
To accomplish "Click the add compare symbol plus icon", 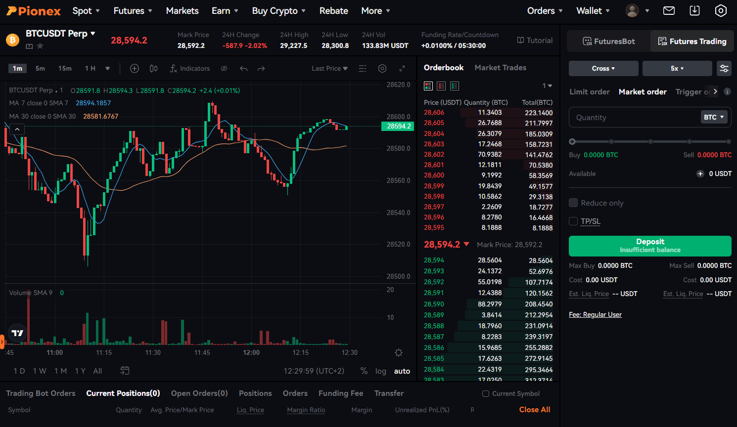I will [135, 69].
